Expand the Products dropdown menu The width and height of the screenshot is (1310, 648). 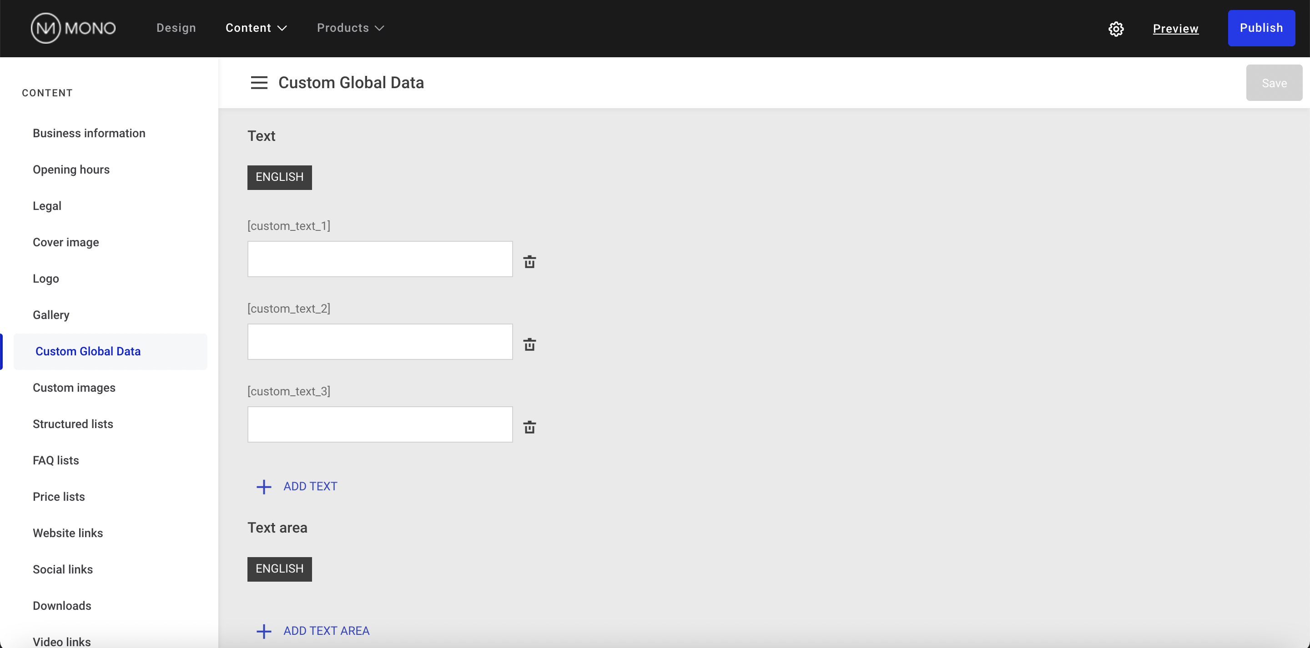click(350, 28)
